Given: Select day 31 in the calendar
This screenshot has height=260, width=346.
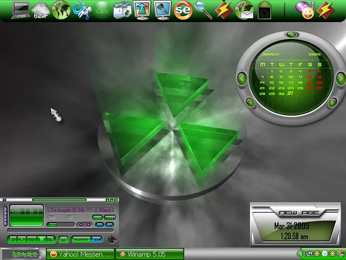Looking at the screenshot, I should pyautogui.click(x=290, y=93).
